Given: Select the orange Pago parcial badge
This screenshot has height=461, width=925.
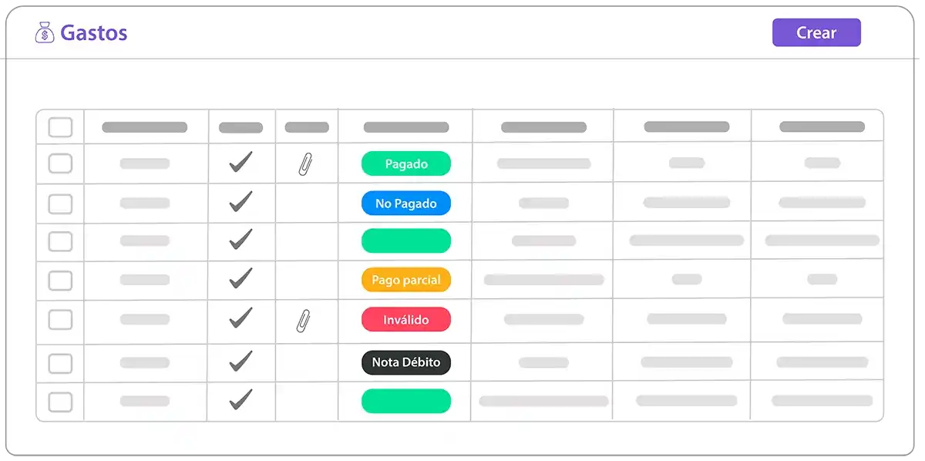Looking at the screenshot, I should pos(406,280).
